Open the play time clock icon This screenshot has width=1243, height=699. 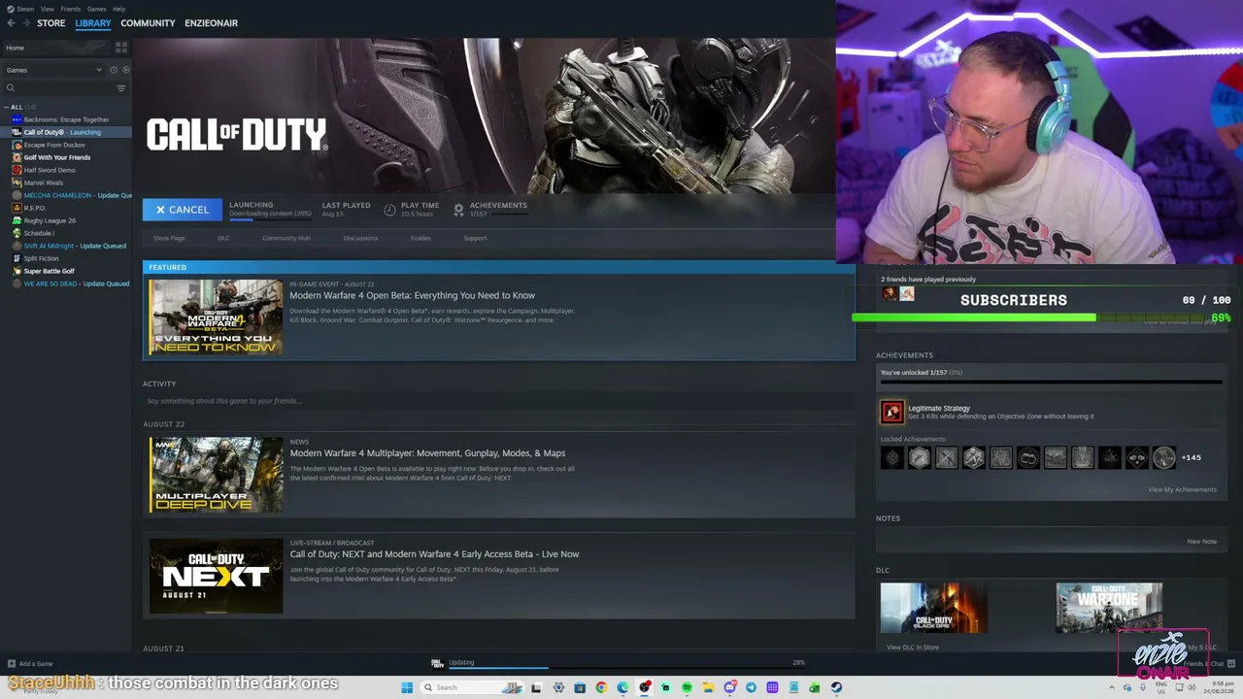(x=389, y=210)
